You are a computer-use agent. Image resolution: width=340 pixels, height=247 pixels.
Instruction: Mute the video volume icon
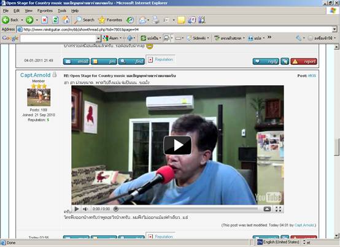pos(85,209)
